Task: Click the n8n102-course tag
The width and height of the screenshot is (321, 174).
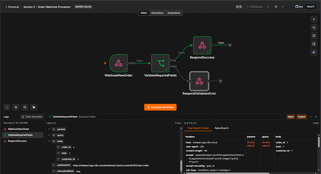Action: [x=83, y=7]
